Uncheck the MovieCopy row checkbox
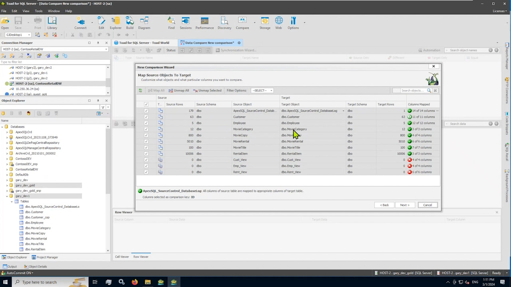The width and height of the screenshot is (511, 287). (x=146, y=135)
